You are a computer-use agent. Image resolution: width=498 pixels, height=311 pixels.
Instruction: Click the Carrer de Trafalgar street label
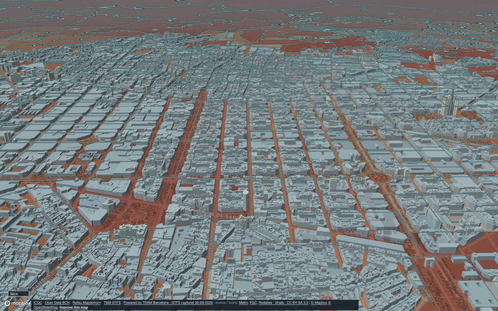[341, 247]
